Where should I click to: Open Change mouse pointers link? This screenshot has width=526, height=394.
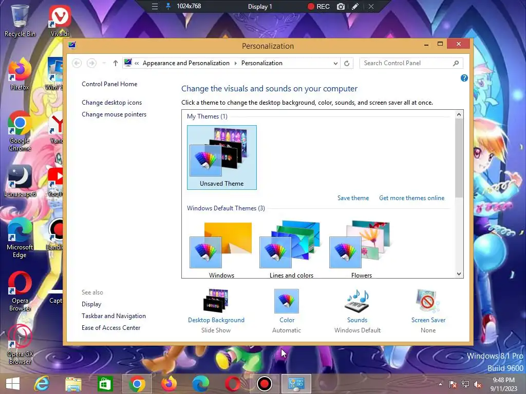[x=114, y=114]
